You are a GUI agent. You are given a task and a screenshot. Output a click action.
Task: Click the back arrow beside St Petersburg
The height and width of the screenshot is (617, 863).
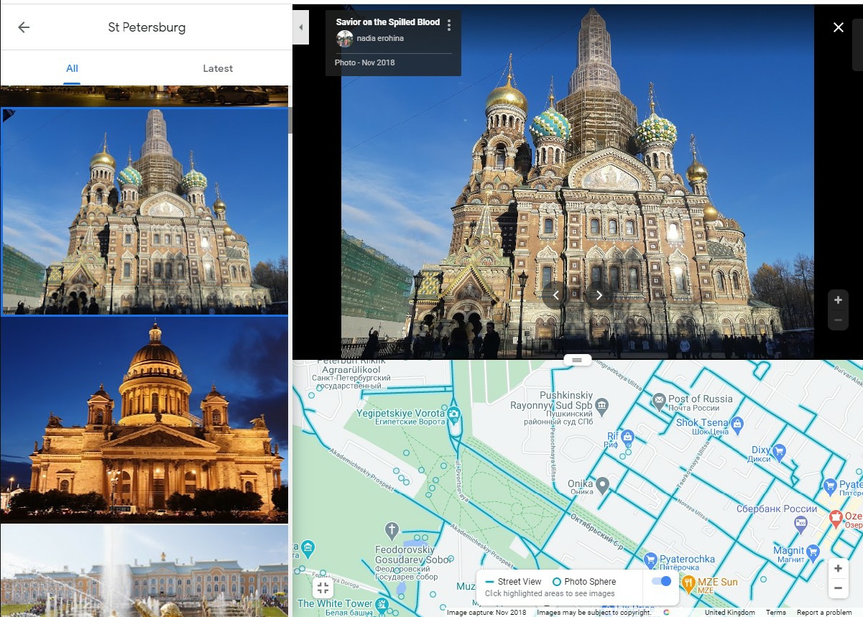coord(24,27)
